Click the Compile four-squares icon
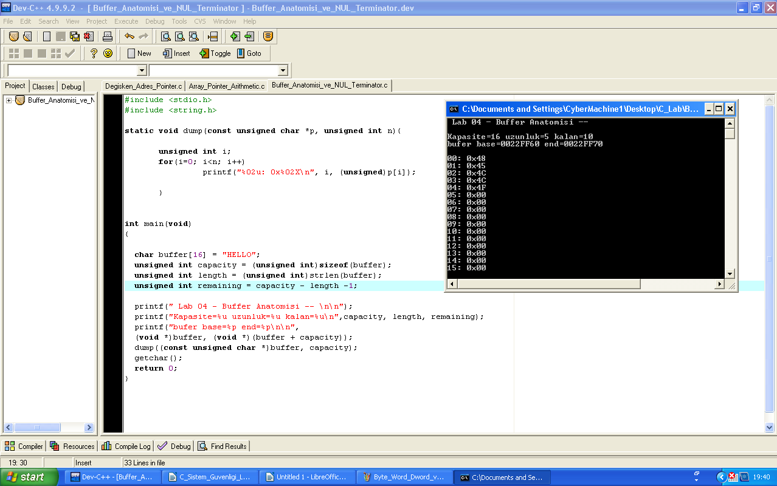 tap(14, 53)
